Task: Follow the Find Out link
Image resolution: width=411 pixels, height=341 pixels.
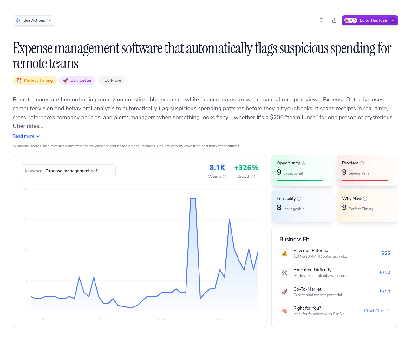Action: coord(376,311)
